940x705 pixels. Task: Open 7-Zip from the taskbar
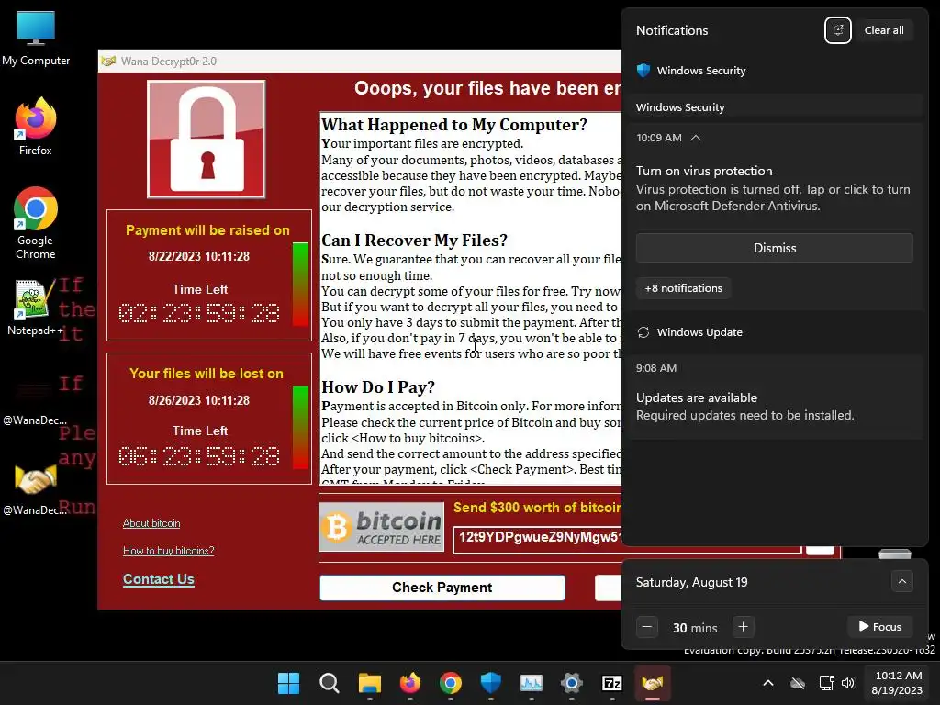click(612, 683)
